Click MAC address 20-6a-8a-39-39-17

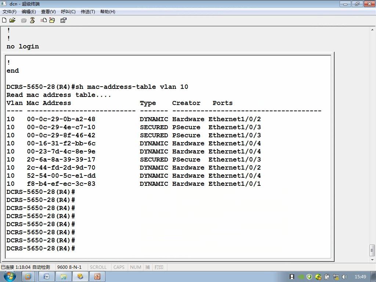tap(61, 160)
